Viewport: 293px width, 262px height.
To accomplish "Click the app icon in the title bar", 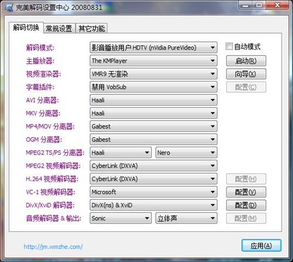I will (9, 8).
